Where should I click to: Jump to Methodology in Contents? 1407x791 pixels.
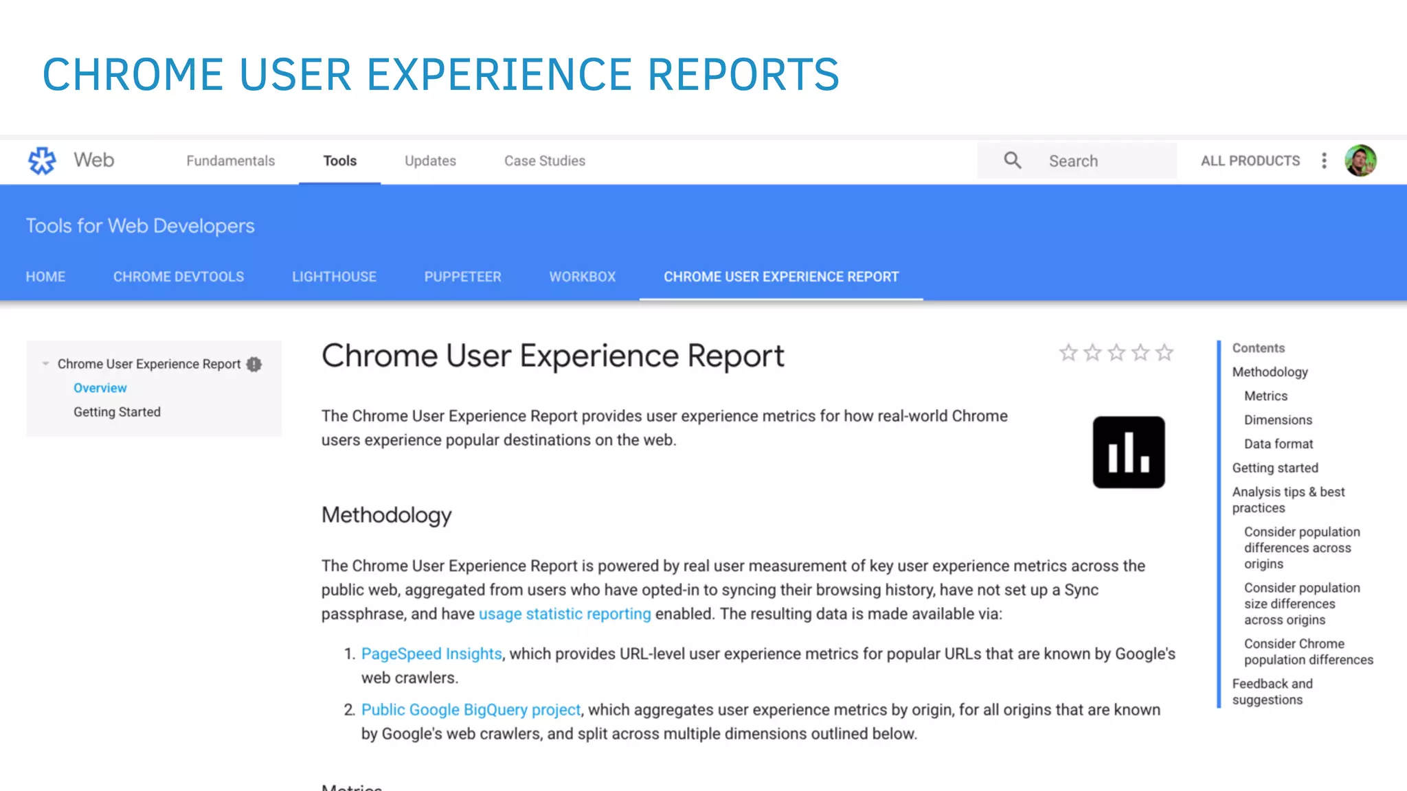1270,372
